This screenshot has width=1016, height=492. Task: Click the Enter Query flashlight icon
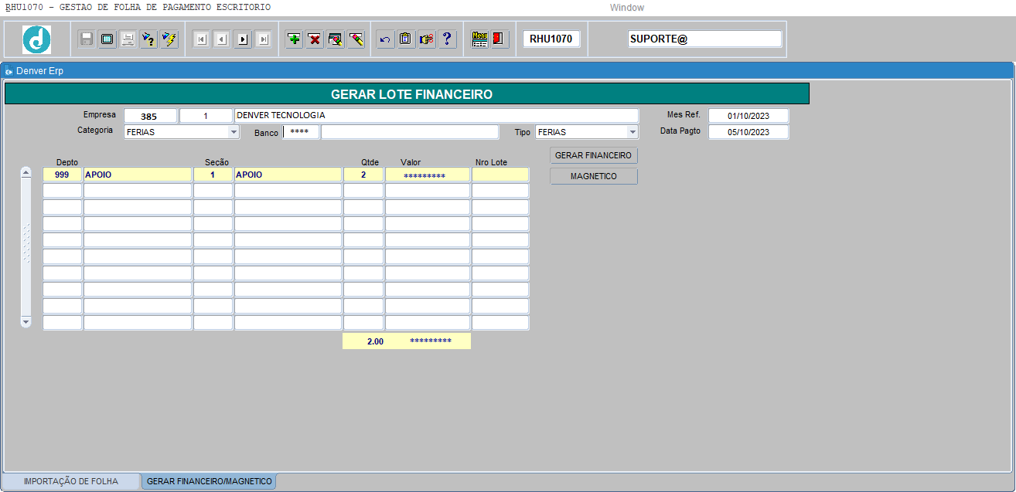148,39
